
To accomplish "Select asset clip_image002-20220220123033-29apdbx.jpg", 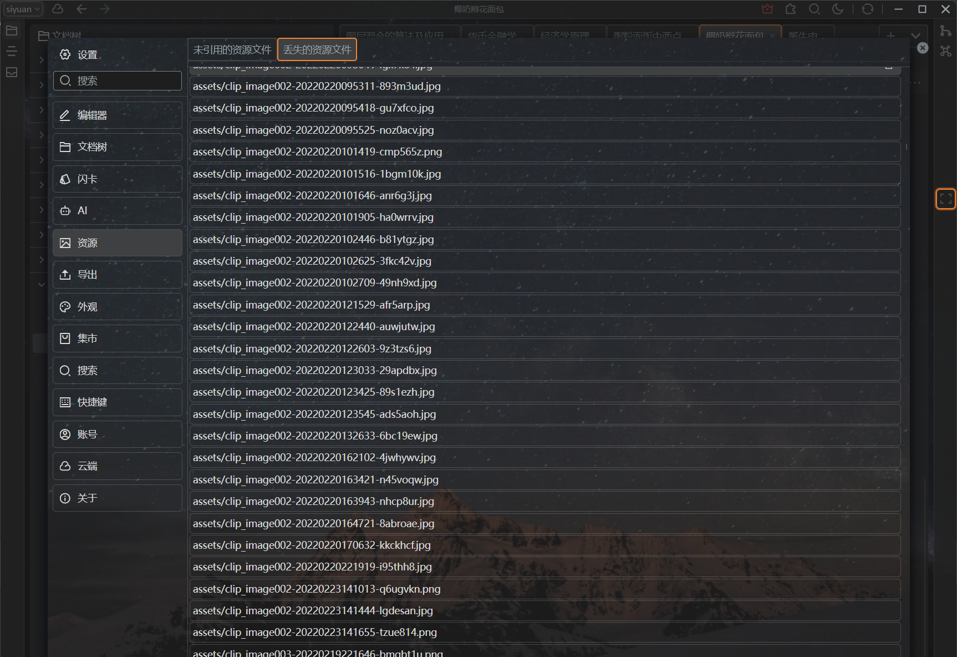I will click(x=545, y=371).
